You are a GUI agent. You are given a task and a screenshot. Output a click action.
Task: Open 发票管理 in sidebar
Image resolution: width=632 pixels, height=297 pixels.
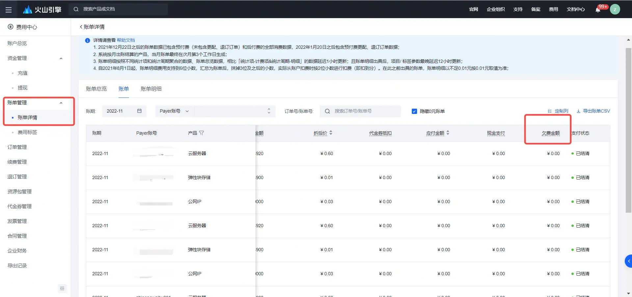pyautogui.click(x=17, y=221)
